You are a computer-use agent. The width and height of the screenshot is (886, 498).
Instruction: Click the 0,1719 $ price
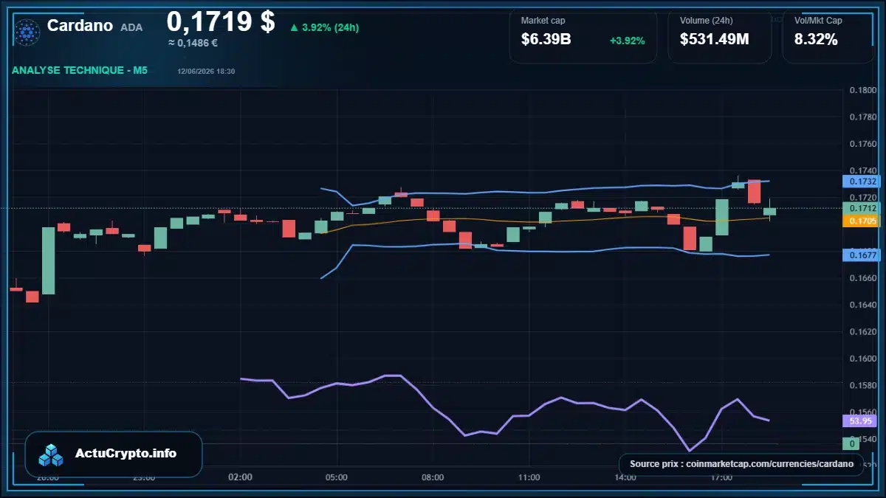pos(221,21)
